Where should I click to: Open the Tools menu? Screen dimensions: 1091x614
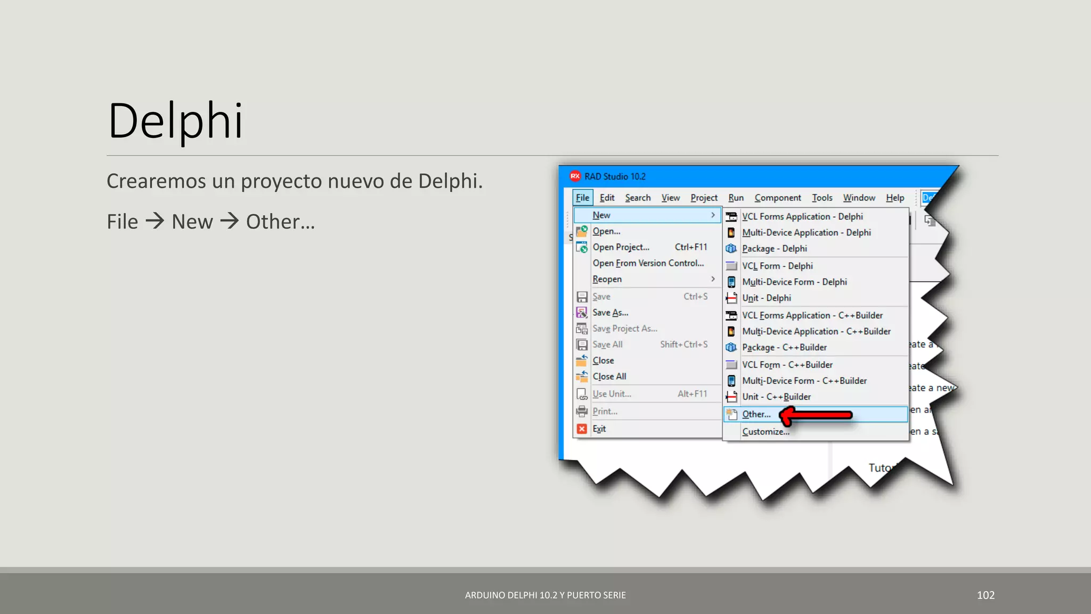coord(822,198)
